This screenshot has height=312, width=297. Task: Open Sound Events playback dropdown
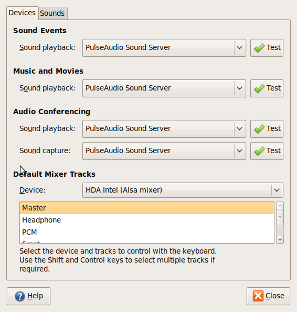[x=164, y=48]
